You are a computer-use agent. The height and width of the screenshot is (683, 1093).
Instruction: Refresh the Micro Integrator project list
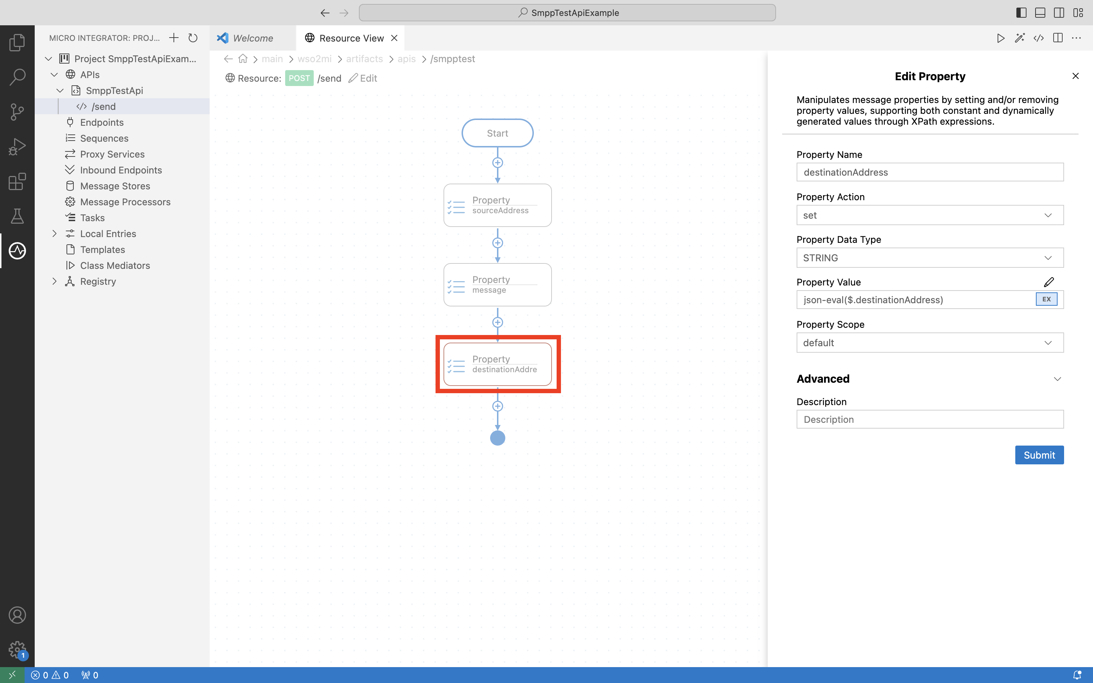(193, 38)
